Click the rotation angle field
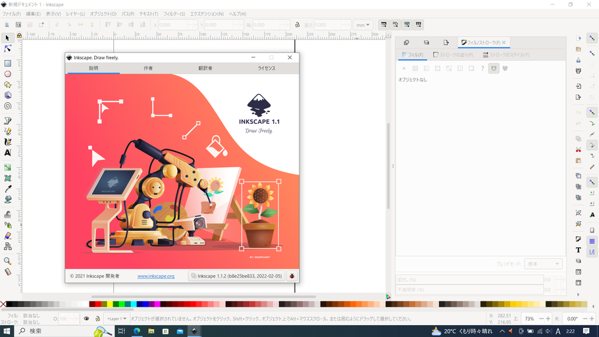The image size is (599, 337). [x=572, y=319]
